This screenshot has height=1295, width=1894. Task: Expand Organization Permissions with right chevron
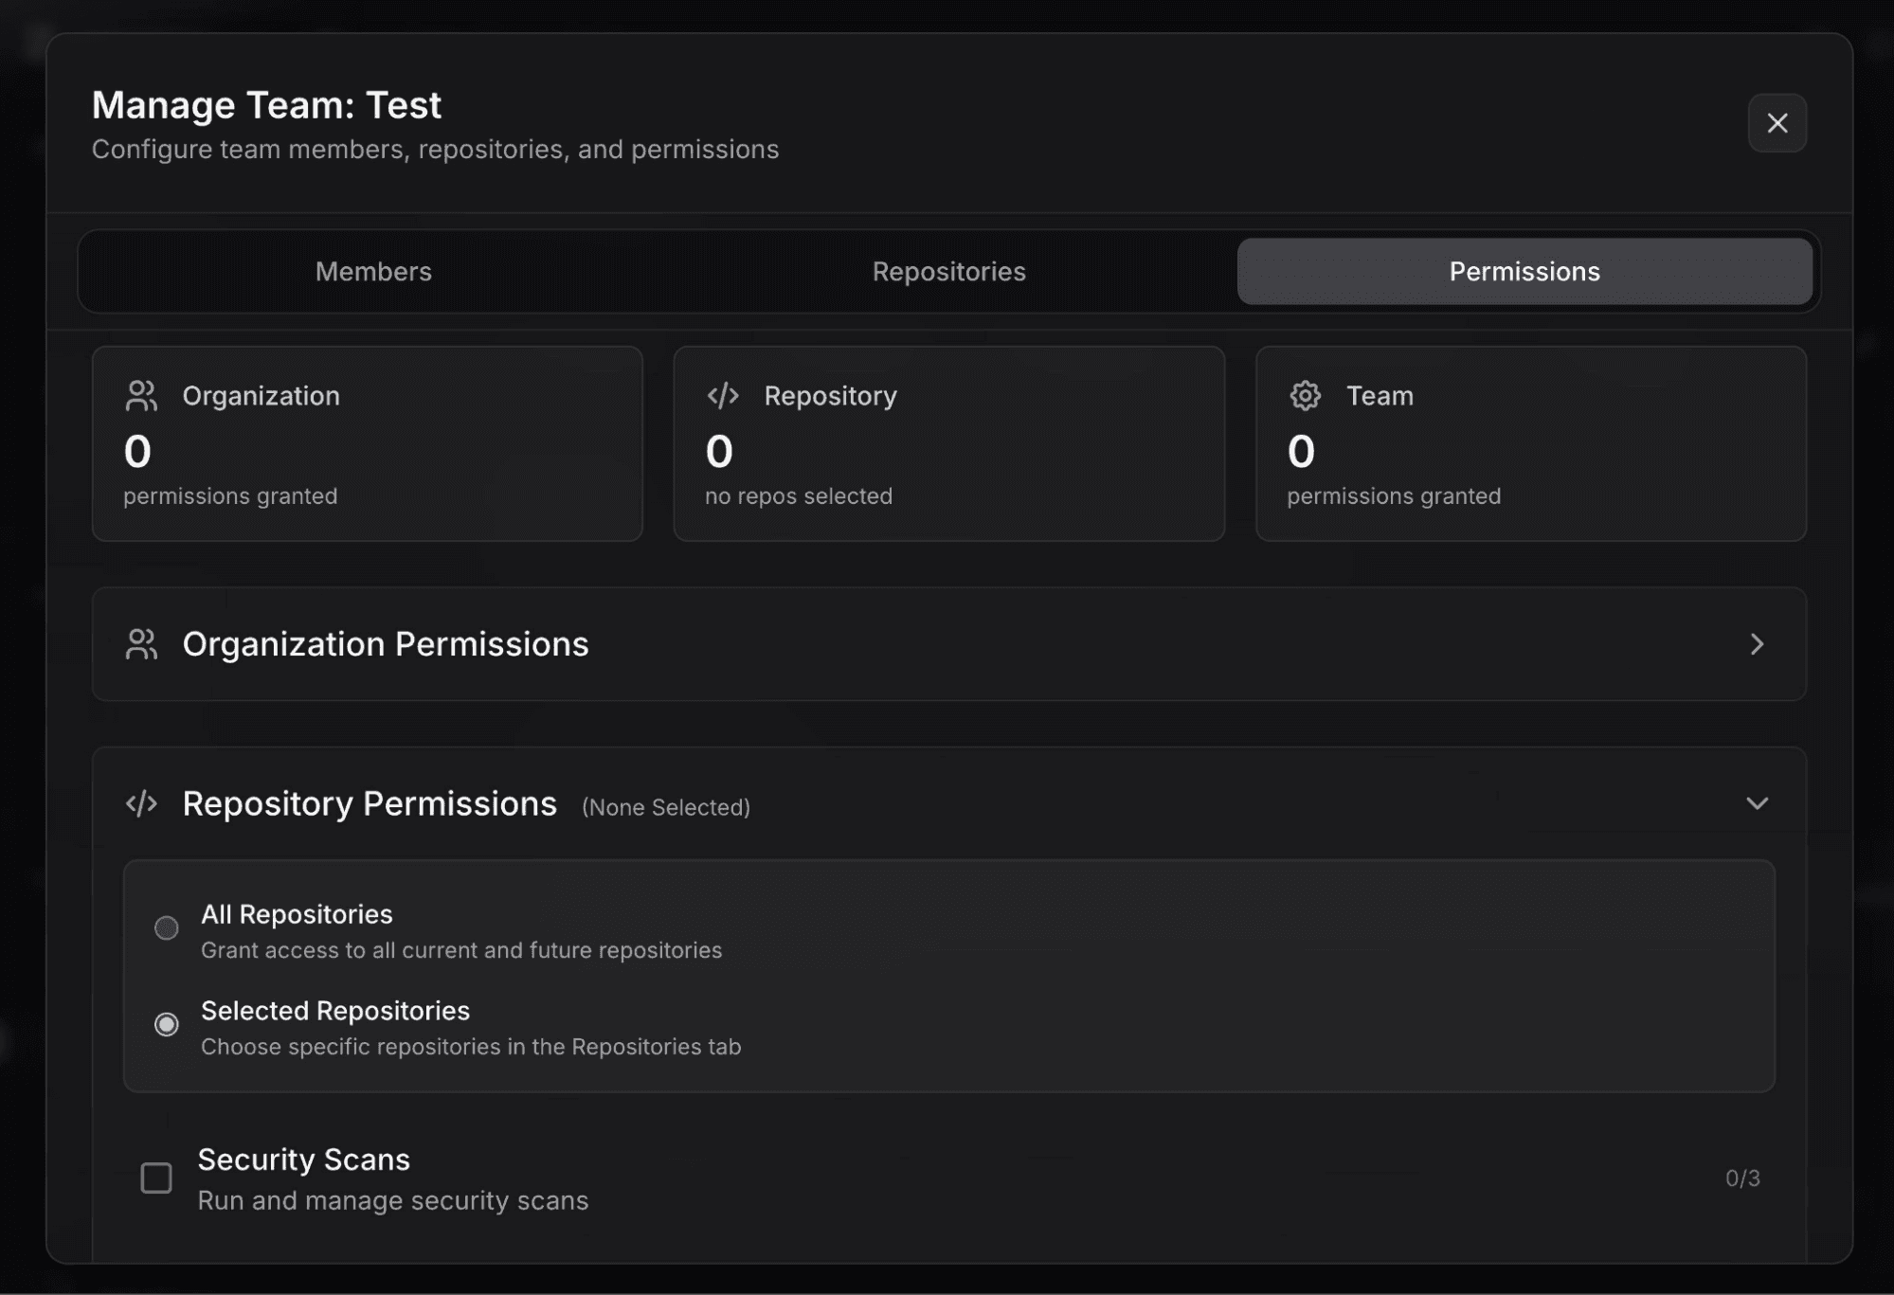pyautogui.click(x=1757, y=644)
